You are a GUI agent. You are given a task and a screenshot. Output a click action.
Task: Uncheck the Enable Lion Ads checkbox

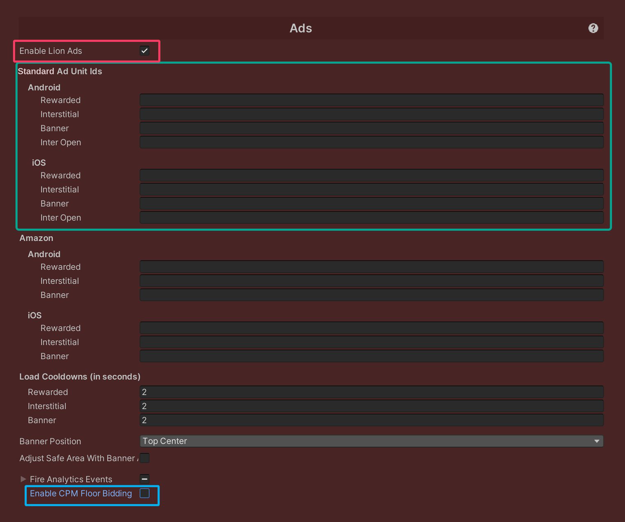(x=144, y=51)
